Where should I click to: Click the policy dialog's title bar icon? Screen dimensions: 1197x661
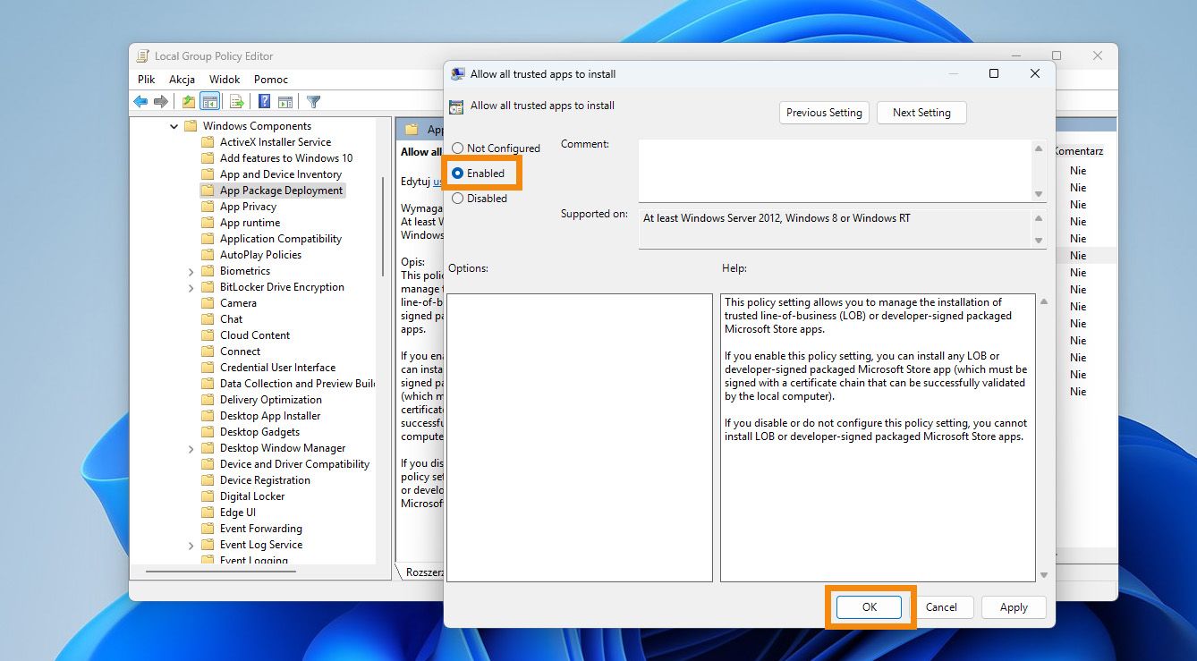(458, 74)
